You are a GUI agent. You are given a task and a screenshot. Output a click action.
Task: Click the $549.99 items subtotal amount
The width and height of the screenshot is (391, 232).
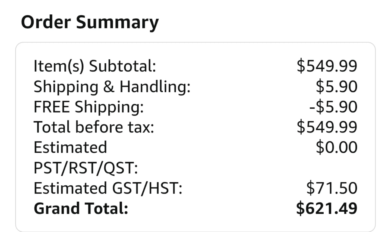point(327,66)
